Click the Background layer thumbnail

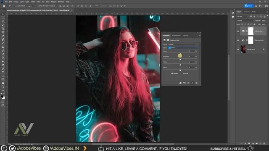pos(243,49)
